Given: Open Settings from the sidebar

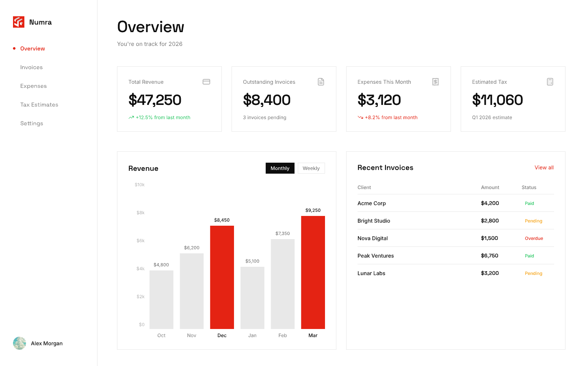Looking at the screenshot, I should point(32,124).
